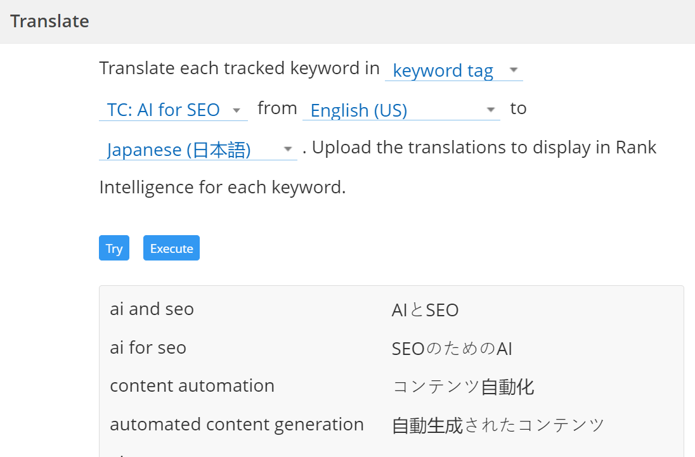The height and width of the screenshot is (457, 695).
Task: Select the 'automated content generation' keyword
Action: click(x=237, y=424)
